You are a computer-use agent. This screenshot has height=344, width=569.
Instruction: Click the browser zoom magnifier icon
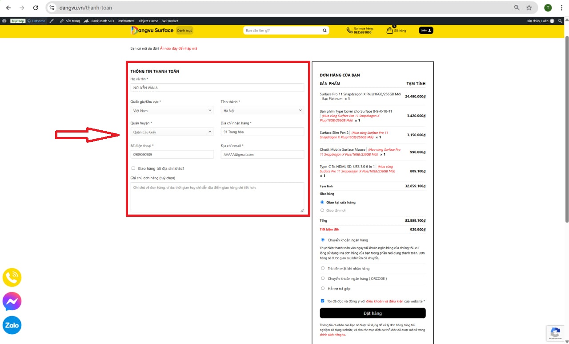tap(517, 8)
